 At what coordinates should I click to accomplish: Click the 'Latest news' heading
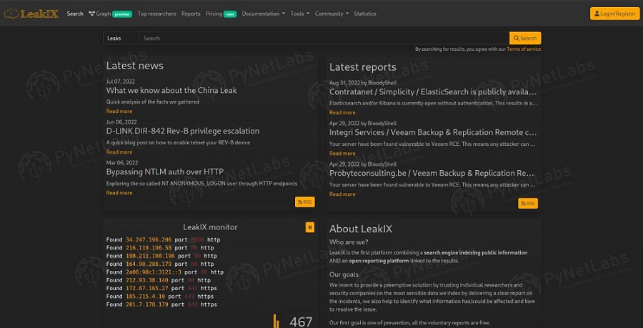pyautogui.click(x=134, y=66)
